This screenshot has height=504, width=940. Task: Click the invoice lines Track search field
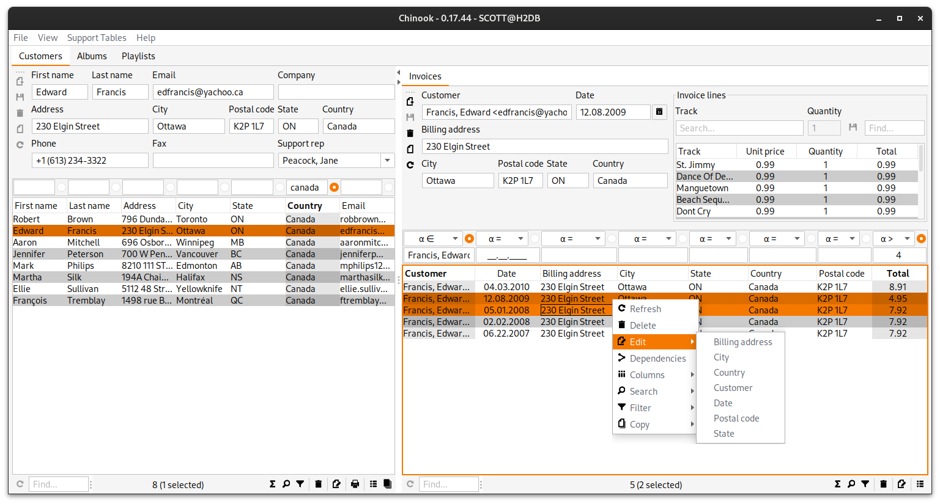pyautogui.click(x=739, y=128)
